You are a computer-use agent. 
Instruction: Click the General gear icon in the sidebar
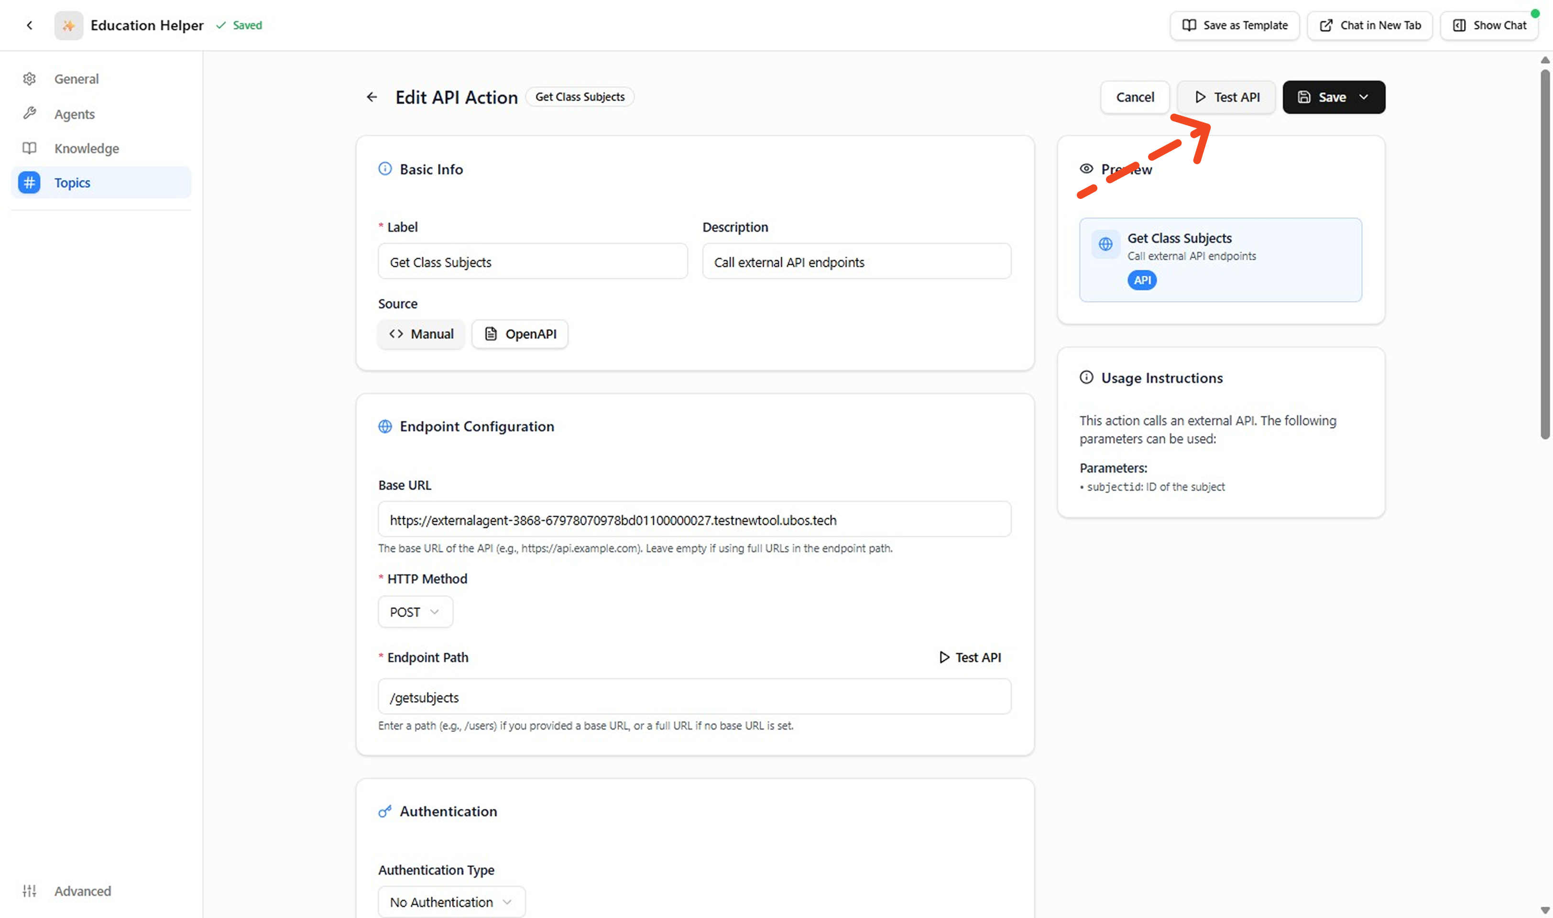(29, 79)
